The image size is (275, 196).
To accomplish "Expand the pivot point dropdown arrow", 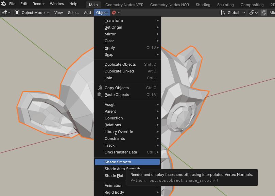I will pyautogui.click(x=256, y=13).
